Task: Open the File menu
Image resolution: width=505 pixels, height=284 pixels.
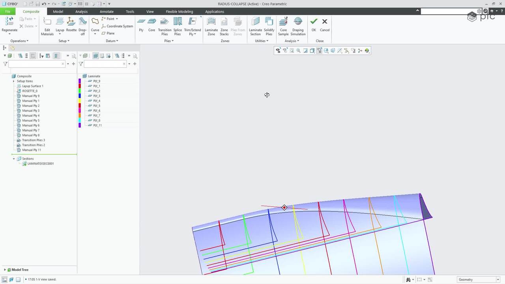Action: tap(7, 11)
